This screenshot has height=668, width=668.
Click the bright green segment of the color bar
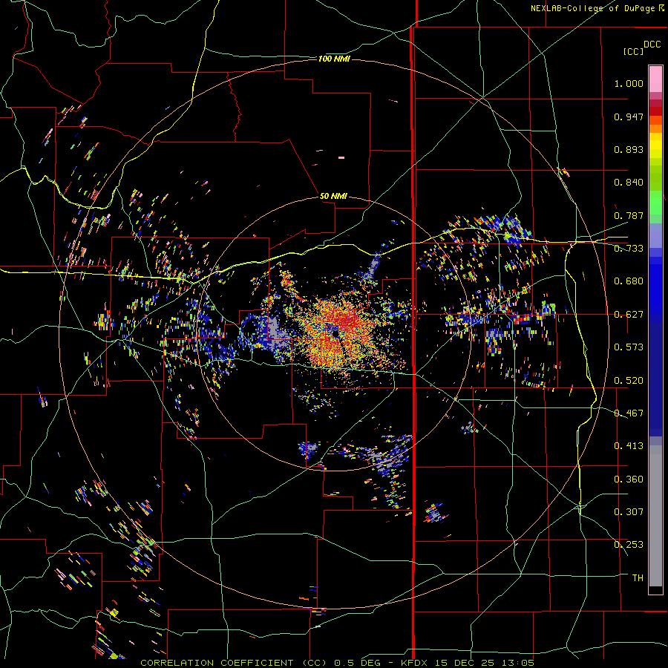[655, 203]
